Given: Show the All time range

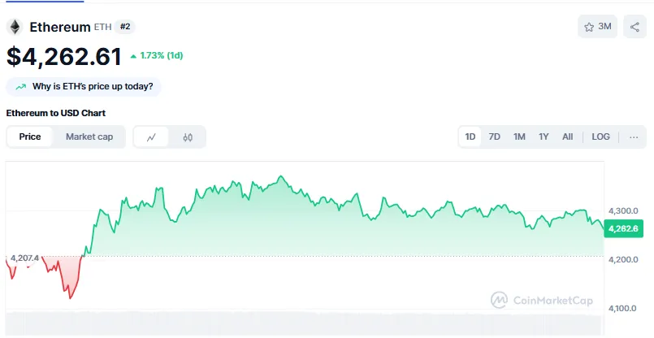Looking at the screenshot, I should pyautogui.click(x=567, y=136).
